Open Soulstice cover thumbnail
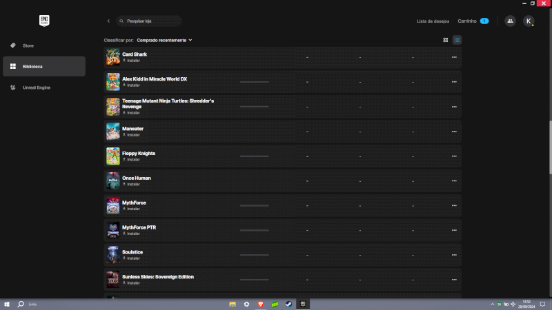This screenshot has height=310, width=552. click(x=113, y=255)
